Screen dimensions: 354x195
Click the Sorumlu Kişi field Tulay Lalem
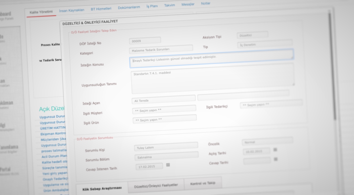(166, 147)
